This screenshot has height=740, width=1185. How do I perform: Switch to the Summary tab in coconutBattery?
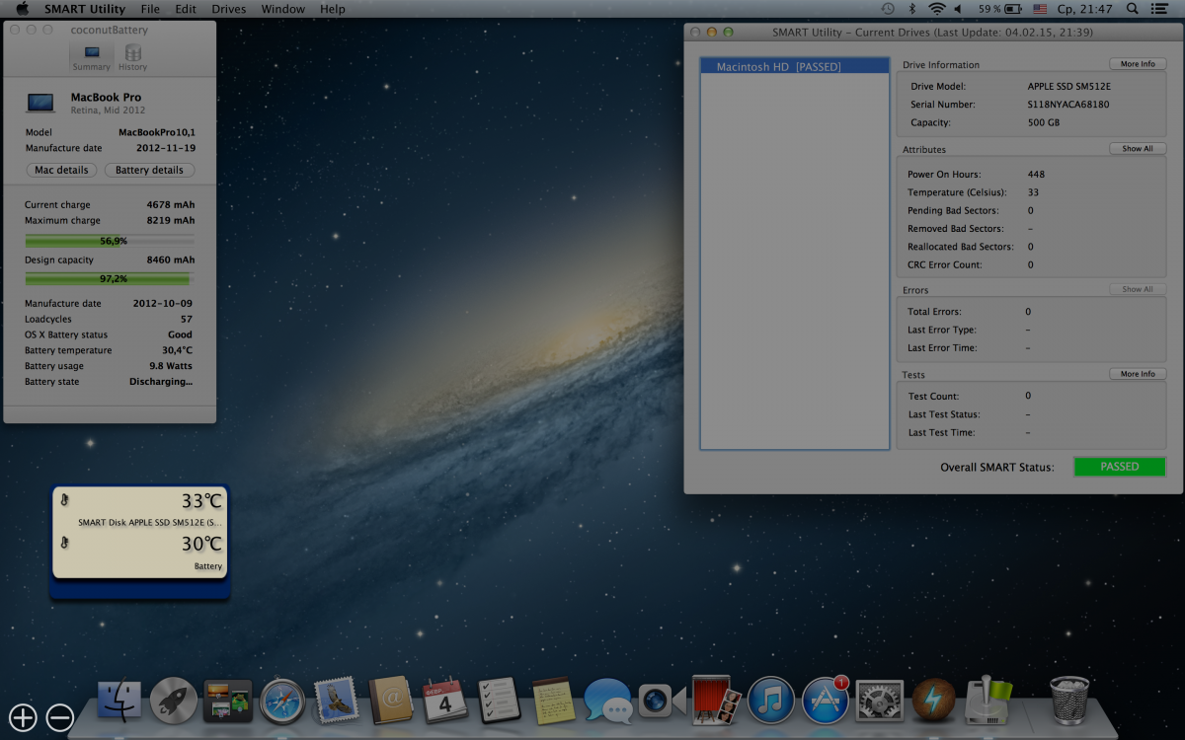pos(92,57)
